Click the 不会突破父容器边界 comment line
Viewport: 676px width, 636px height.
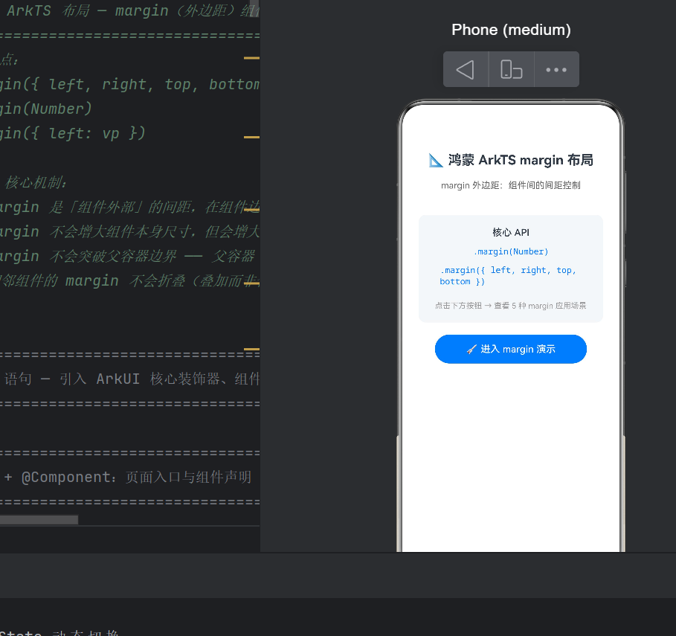pyautogui.click(x=129, y=256)
